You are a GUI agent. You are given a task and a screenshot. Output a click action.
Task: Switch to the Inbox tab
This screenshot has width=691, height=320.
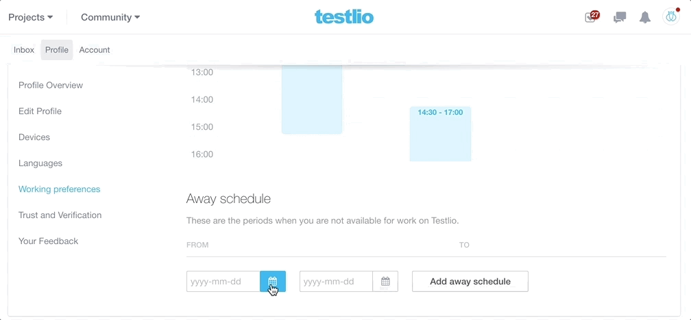24,50
